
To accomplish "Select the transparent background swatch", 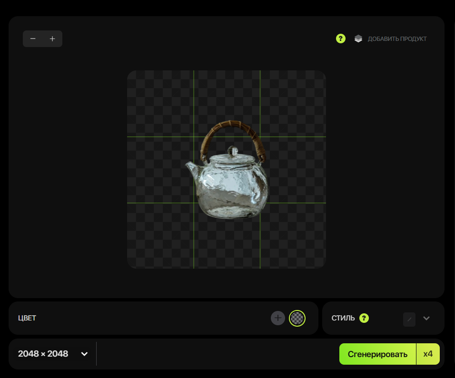I will click(297, 318).
